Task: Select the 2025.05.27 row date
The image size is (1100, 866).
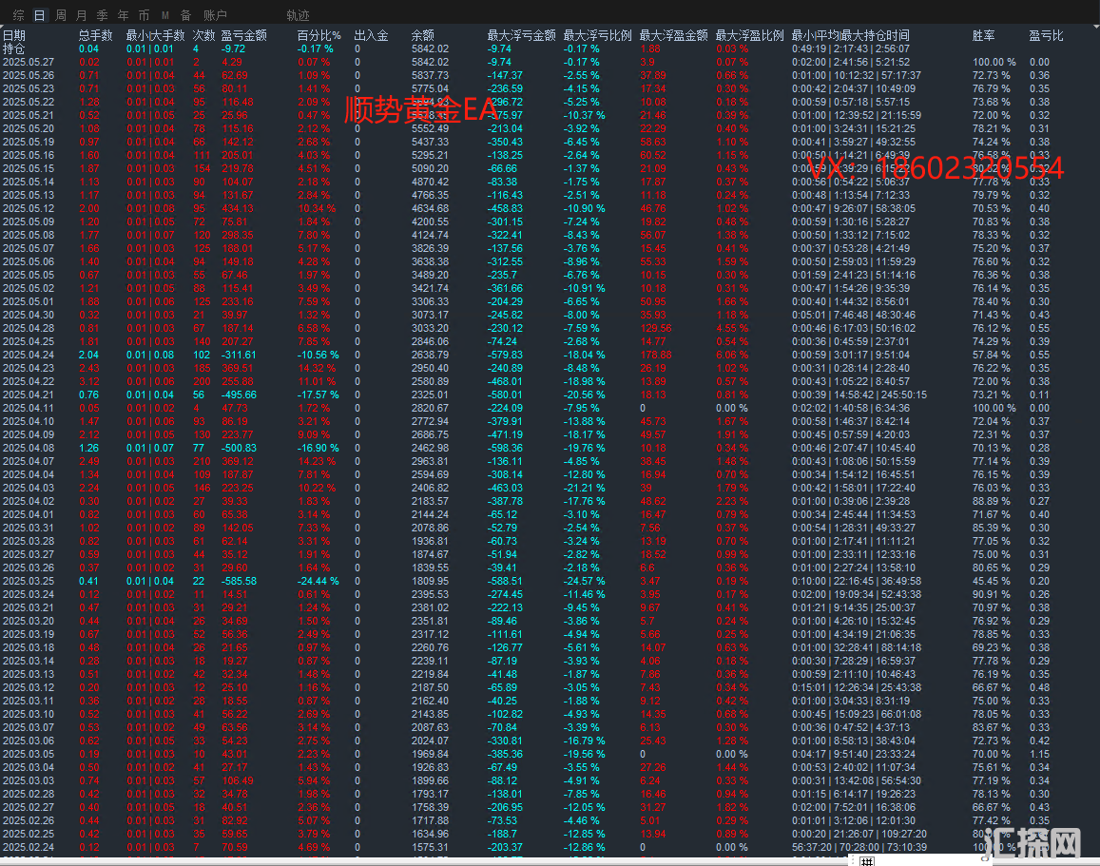Action: pos(29,62)
